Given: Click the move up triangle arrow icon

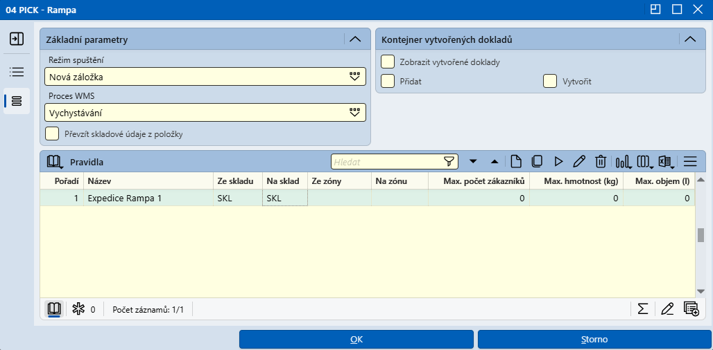Looking at the screenshot, I should click(x=495, y=161).
